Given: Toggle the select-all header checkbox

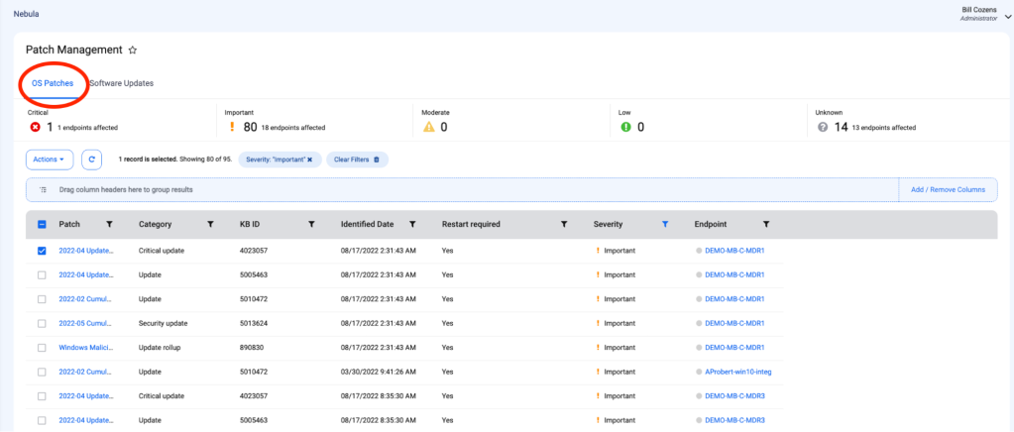Looking at the screenshot, I should click(42, 225).
